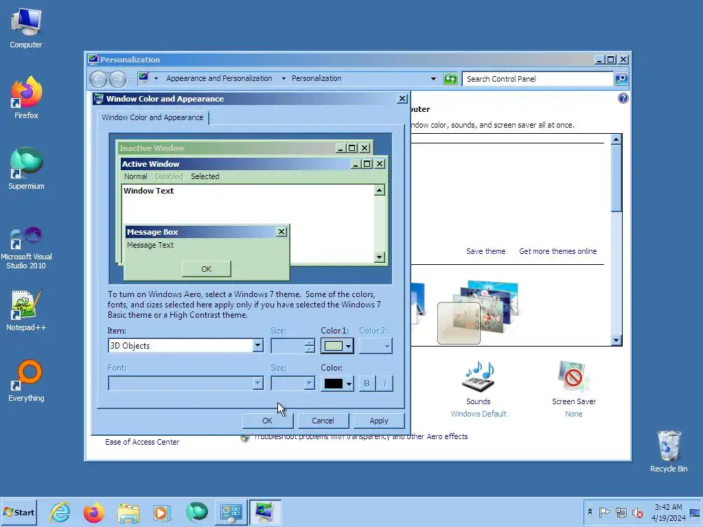This screenshot has height=527, width=703.
Task: Click the Personalization breadcrumb
Action: pos(316,78)
